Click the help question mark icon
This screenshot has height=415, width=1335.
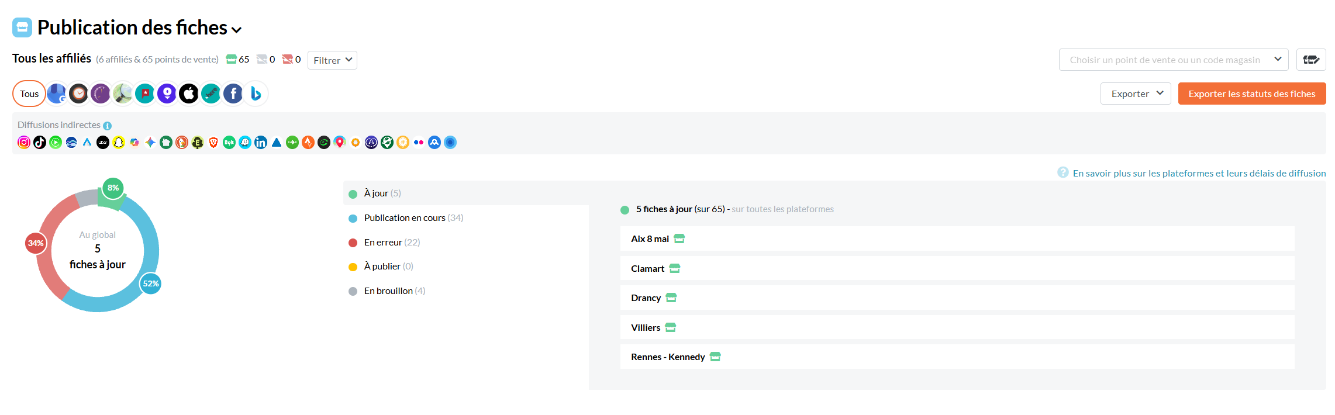(x=1063, y=172)
